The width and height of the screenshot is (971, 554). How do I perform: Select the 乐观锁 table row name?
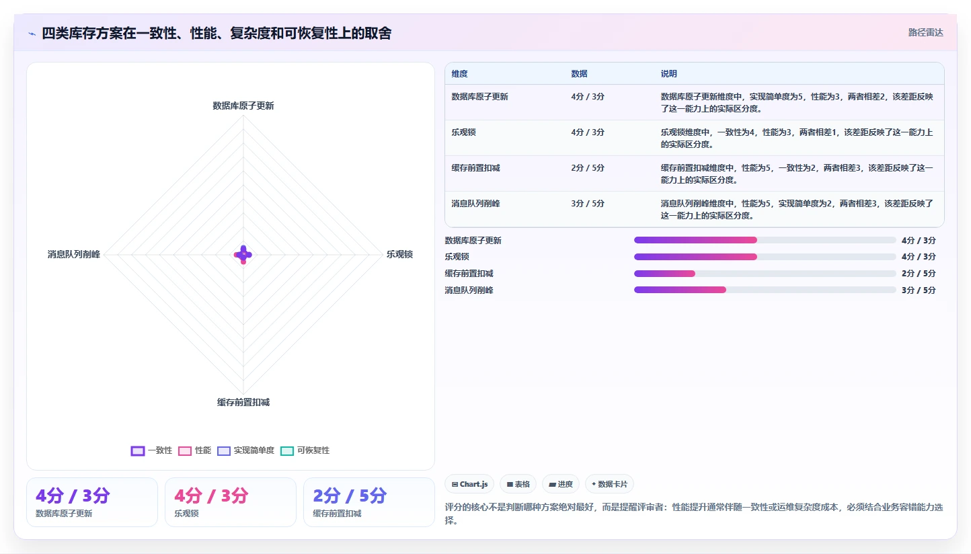464,132
